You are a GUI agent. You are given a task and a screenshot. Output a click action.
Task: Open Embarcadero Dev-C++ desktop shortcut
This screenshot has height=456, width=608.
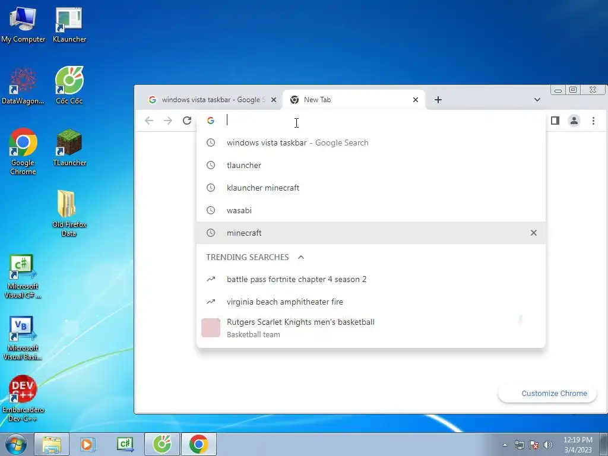click(x=23, y=398)
